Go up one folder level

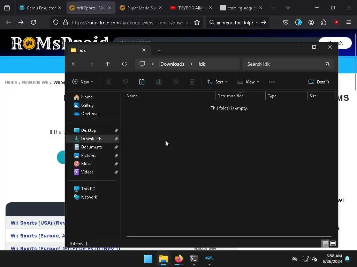click(108, 64)
